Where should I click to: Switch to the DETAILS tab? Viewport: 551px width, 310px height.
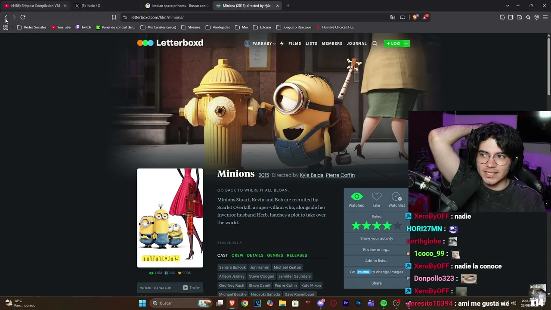click(255, 255)
